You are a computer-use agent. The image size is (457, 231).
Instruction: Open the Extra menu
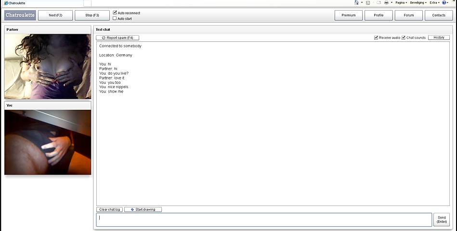pyautogui.click(x=434, y=2)
